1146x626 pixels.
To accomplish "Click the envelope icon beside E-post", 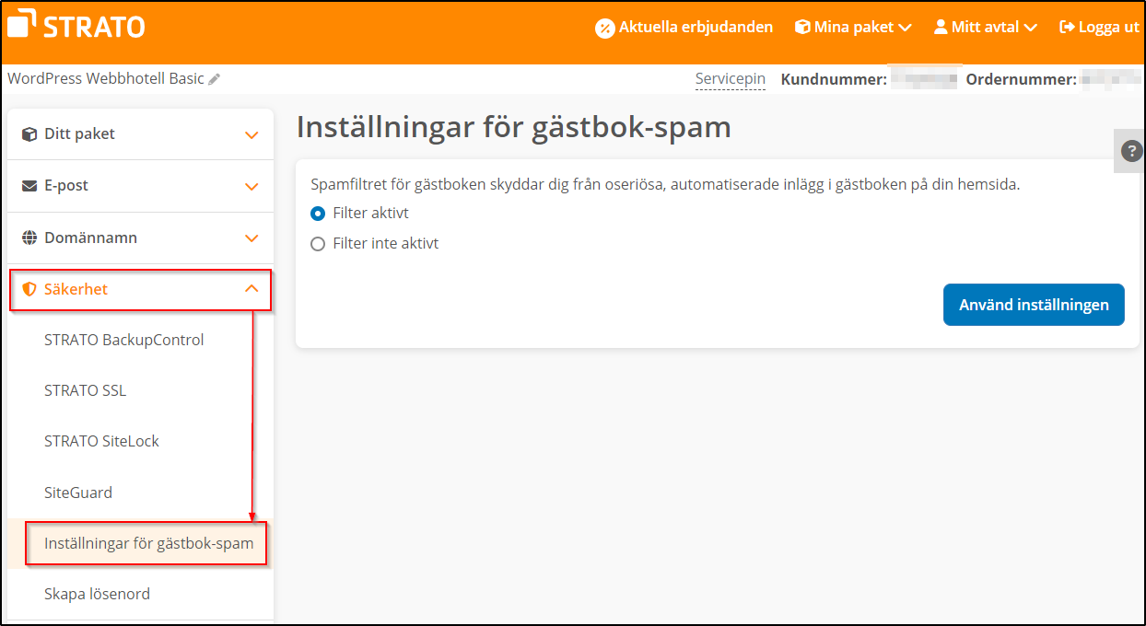I will (x=28, y=185).
